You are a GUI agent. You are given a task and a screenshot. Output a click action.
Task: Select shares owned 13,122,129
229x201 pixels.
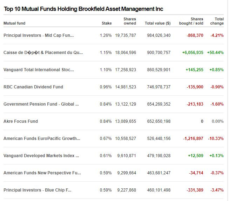(126, 104)
